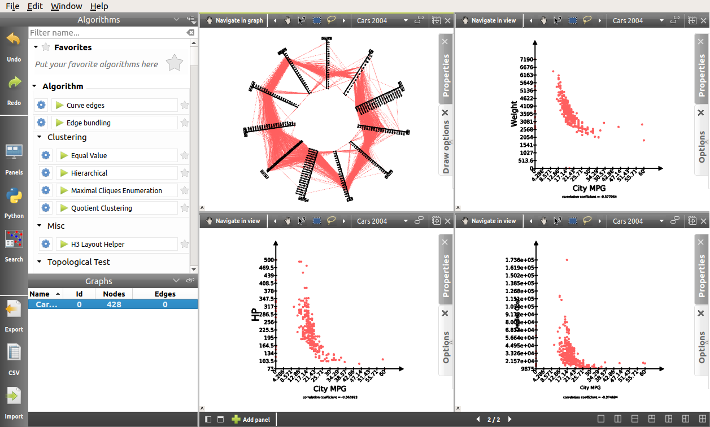Open settings gear for Edge bundling
This screenshot has height=427, width=710.
click(41, 123)
